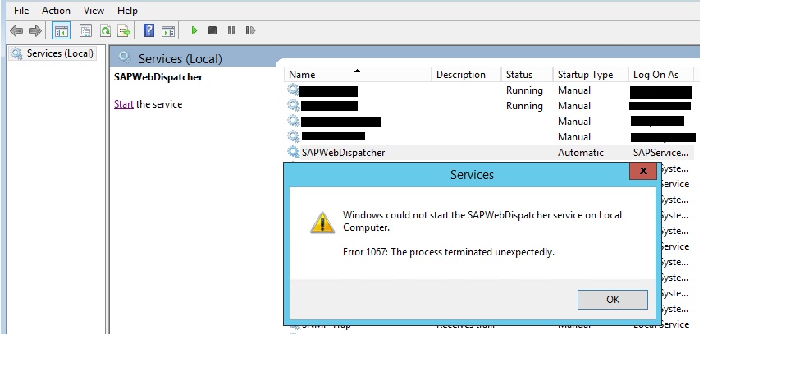
Task: Close the Services error dialog
Action: pos(643,172)
